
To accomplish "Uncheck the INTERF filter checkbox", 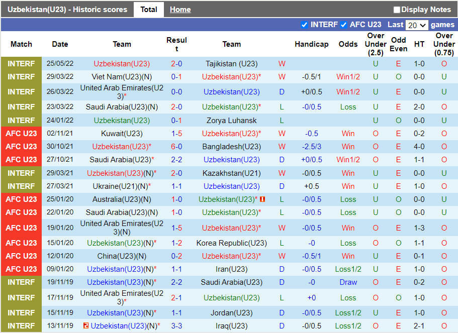I will coord(304,25).
